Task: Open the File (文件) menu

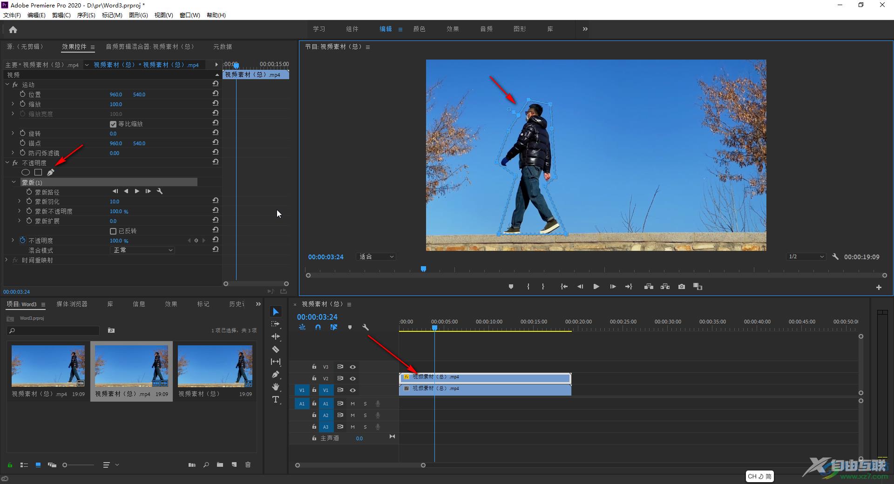Action: (12, 15)
